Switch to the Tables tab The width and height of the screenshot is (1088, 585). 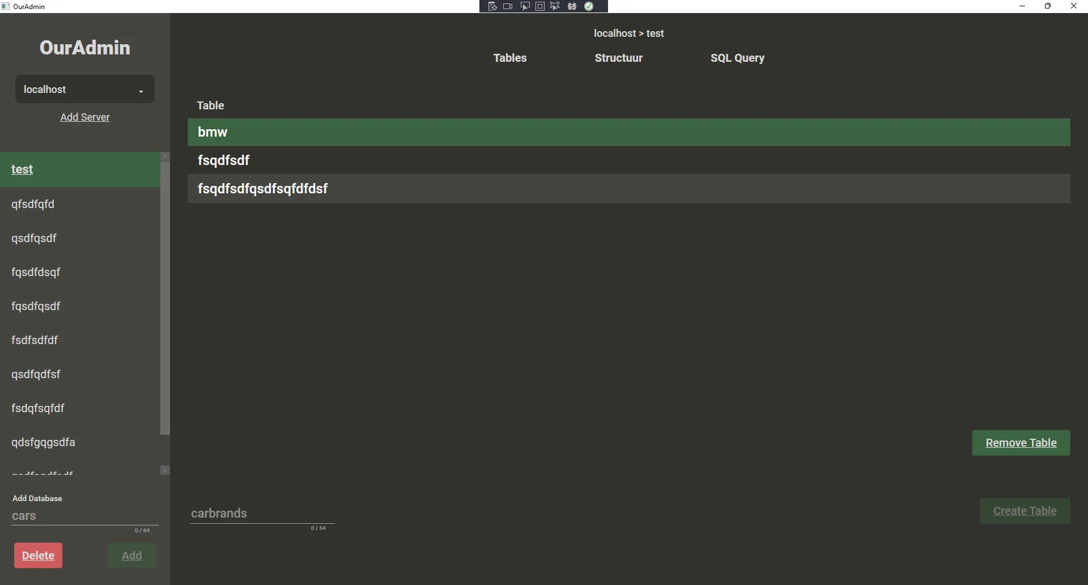pyautogui.click(x=509, y=58)
